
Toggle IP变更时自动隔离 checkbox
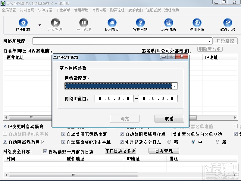(5, 126)
